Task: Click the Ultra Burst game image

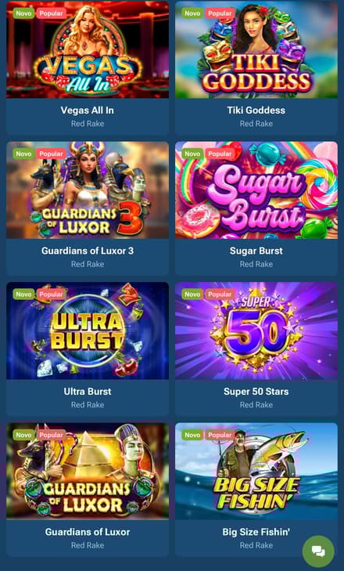Action: 88,331
